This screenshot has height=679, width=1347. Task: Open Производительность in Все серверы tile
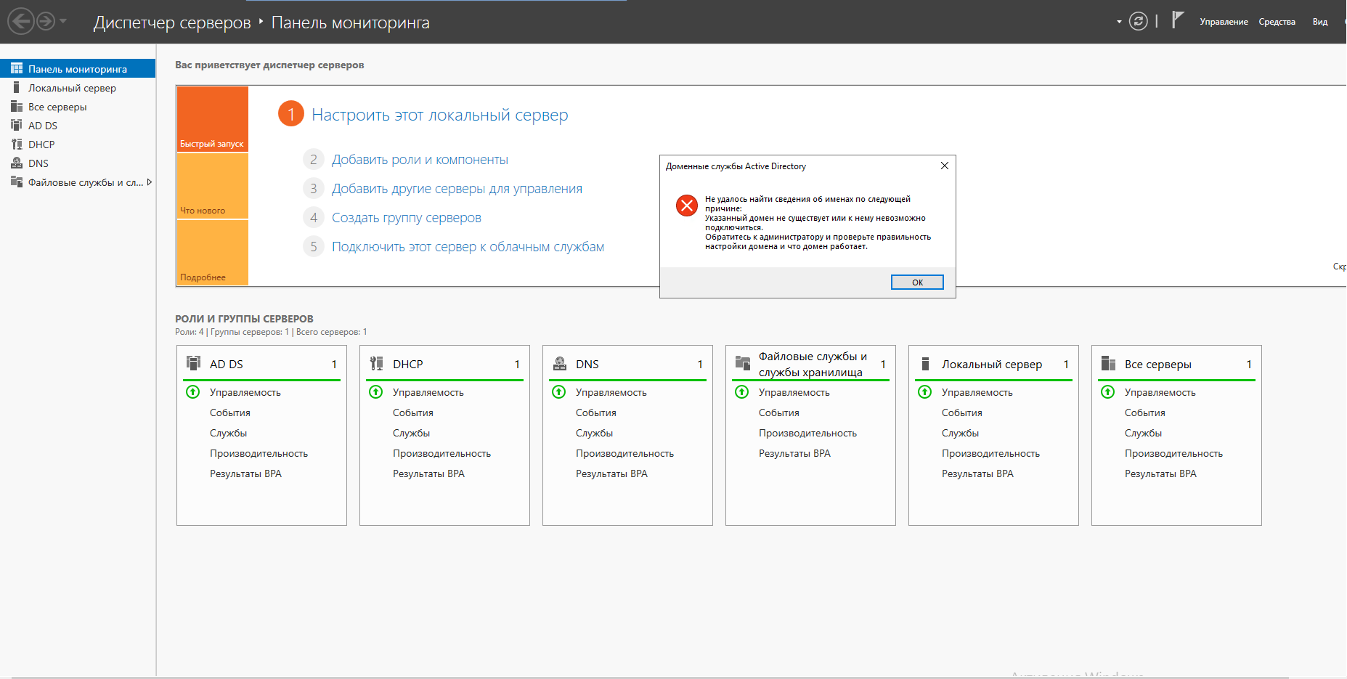pos(1173,453)
